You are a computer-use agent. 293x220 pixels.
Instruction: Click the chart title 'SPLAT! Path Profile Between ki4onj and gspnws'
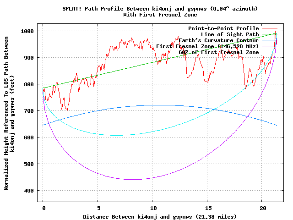click(134, 9)
